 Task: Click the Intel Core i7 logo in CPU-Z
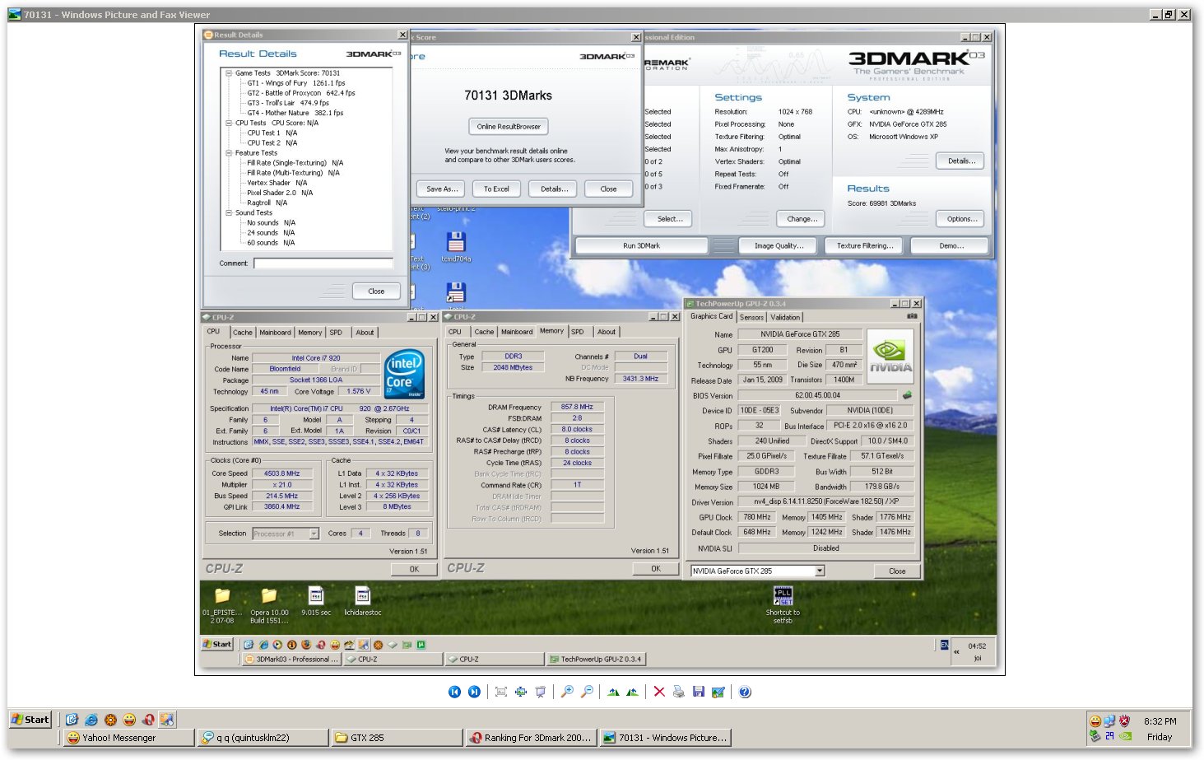(x=404, y=375)
